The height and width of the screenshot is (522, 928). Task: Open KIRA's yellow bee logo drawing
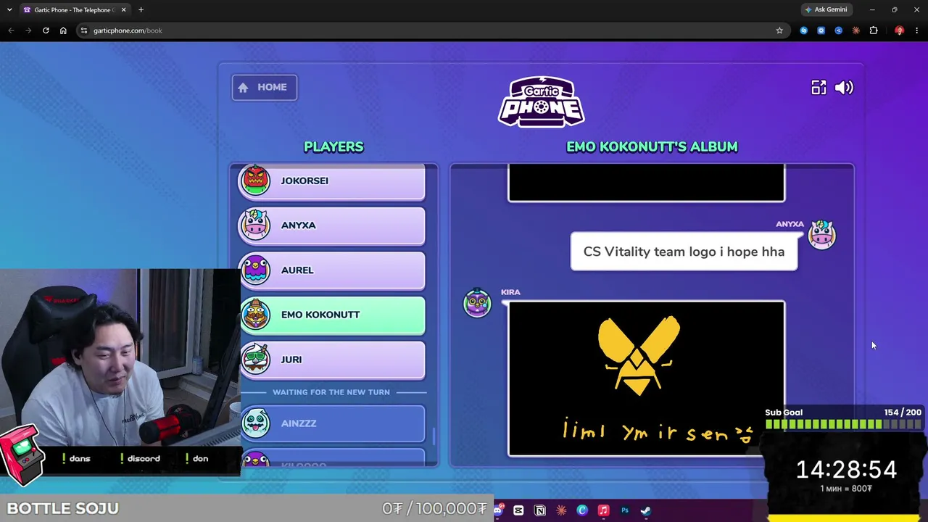pos(646,378)
